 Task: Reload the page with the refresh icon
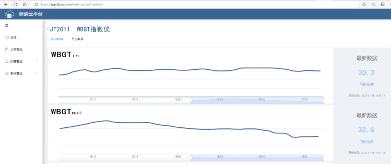[15, 4]
